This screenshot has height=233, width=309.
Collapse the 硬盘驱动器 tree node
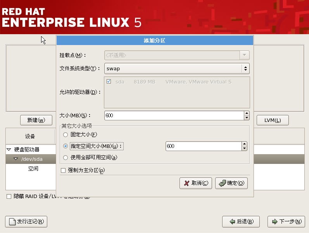point(9,150)
